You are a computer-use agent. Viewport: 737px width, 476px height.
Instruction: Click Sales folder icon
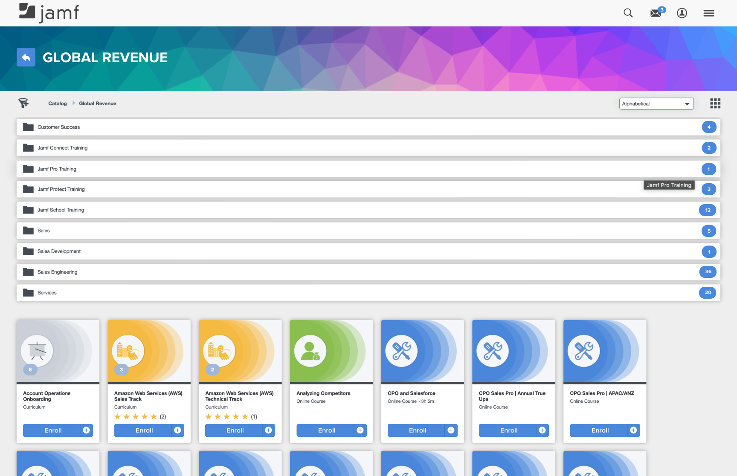click(x=28, y=231)
